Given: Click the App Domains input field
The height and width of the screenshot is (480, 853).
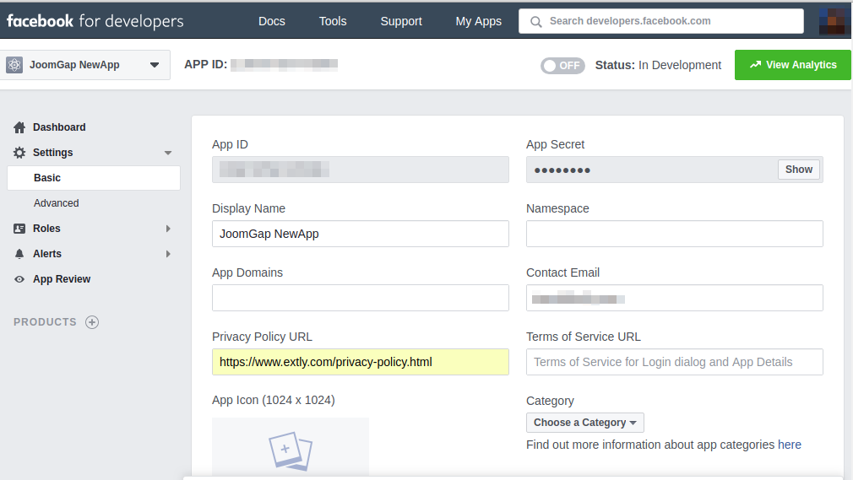Looking at the screenshot, I should tap(361, 298).
